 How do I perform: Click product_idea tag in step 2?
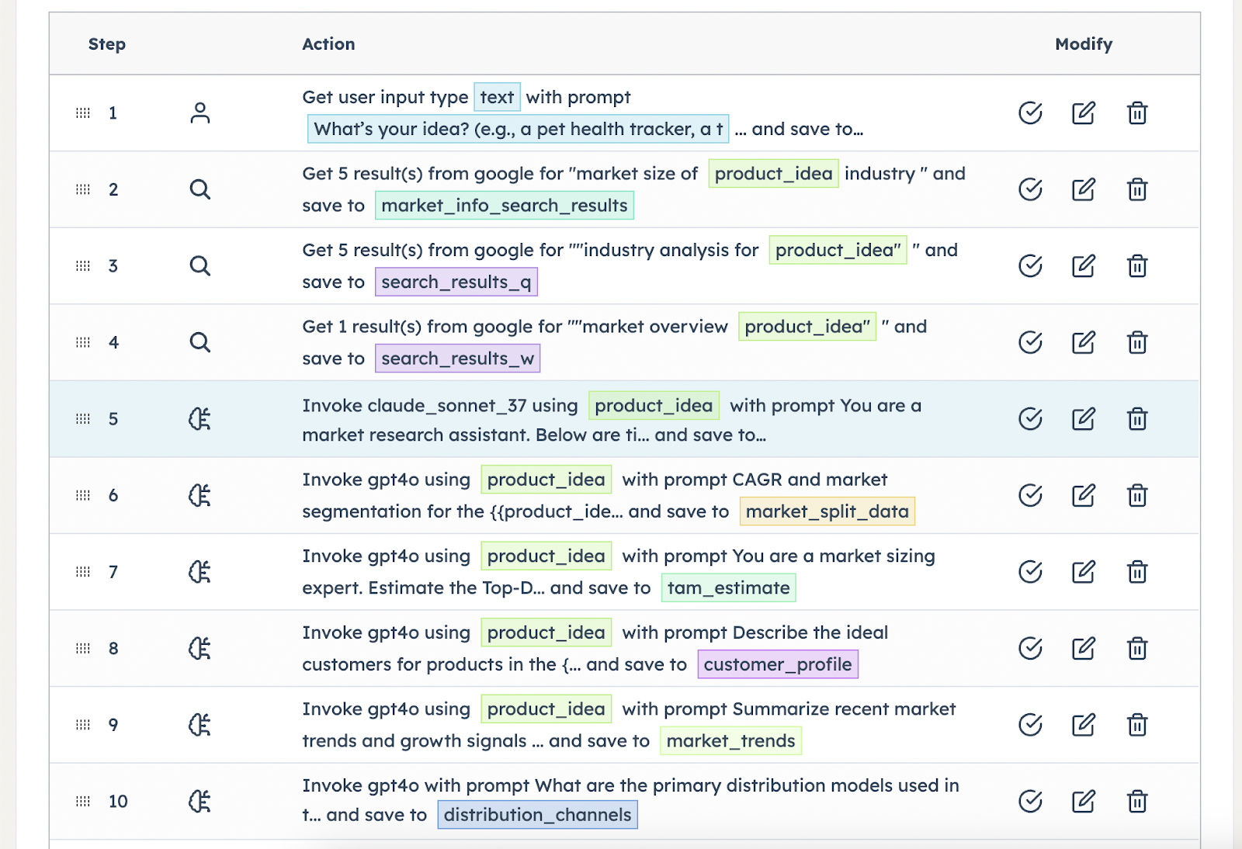[x=773, y=174]
